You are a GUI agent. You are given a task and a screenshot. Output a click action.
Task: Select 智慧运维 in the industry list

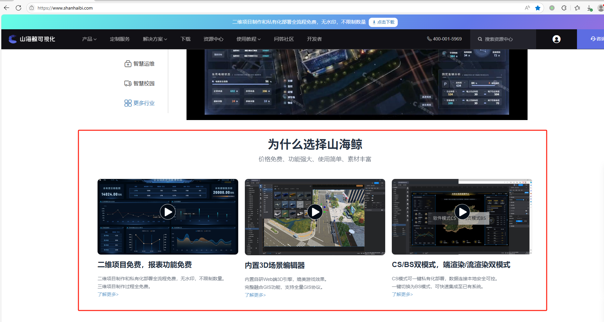coord(144,64)
